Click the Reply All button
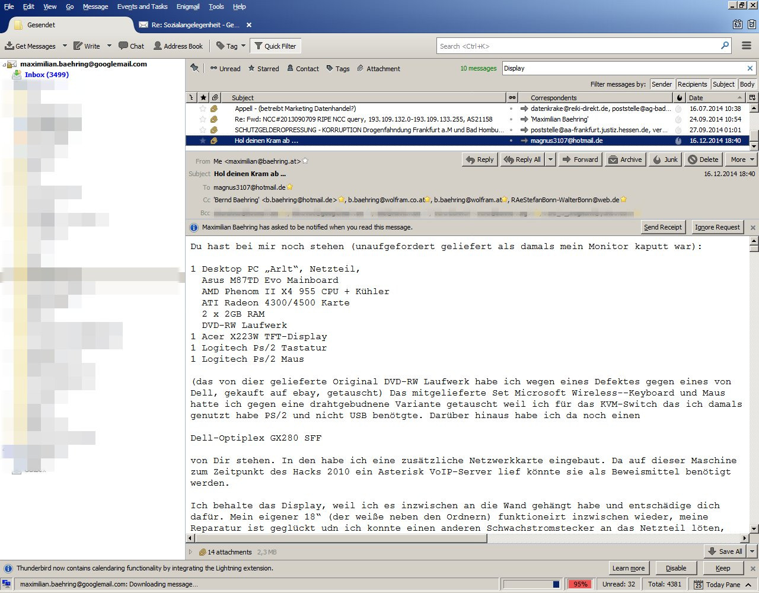 click(x=522, y=160)
